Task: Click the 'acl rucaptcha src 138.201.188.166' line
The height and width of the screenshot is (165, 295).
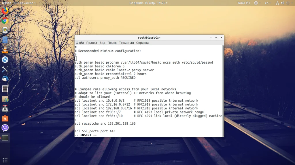Action: click(105, 123)
